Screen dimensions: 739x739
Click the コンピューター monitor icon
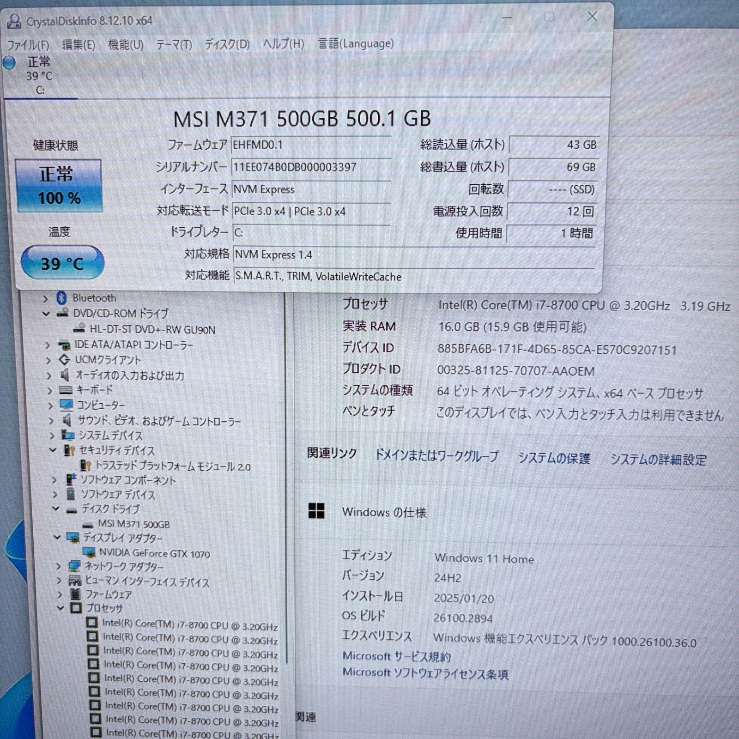(67, 405)
